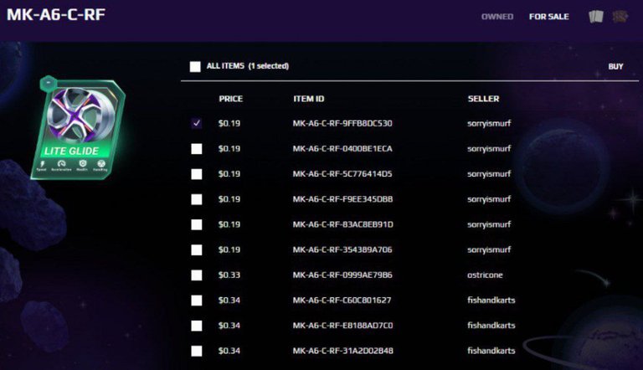Click item ID MK-A6-C-RF-9FFB8DC530
The height and width of the screenshot is (370, 643).
[342, 123]
